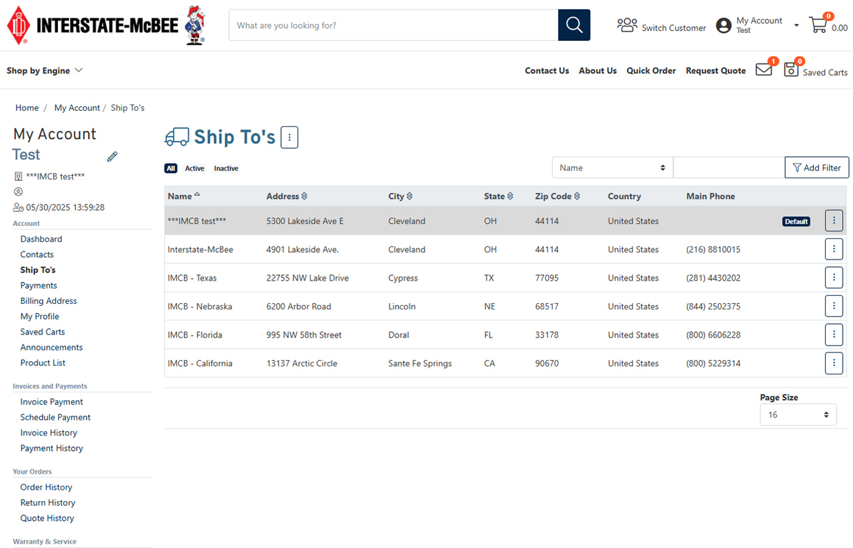Open Quote History link

click(47, 518)
